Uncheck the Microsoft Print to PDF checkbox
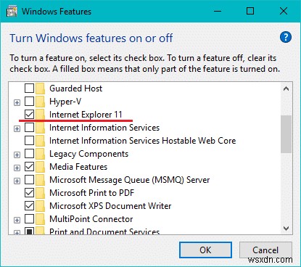 pos(29,193)
